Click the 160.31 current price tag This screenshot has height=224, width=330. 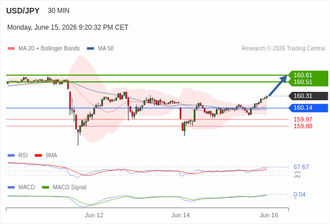[x=308, y=96]
